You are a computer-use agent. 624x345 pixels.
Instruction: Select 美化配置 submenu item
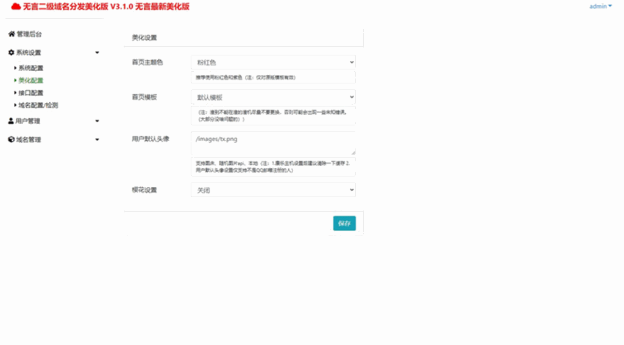30,80
